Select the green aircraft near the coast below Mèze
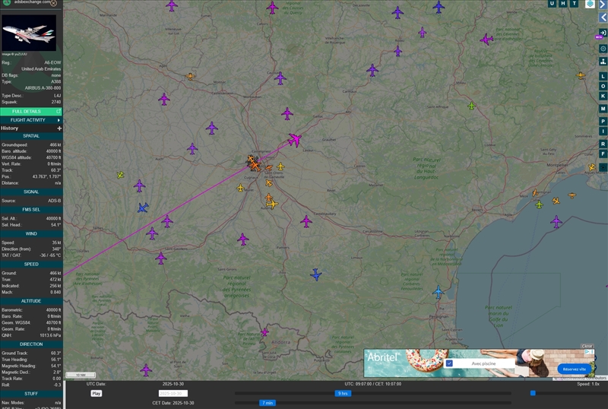Screen dimensions: 608x409 (539, 204)
